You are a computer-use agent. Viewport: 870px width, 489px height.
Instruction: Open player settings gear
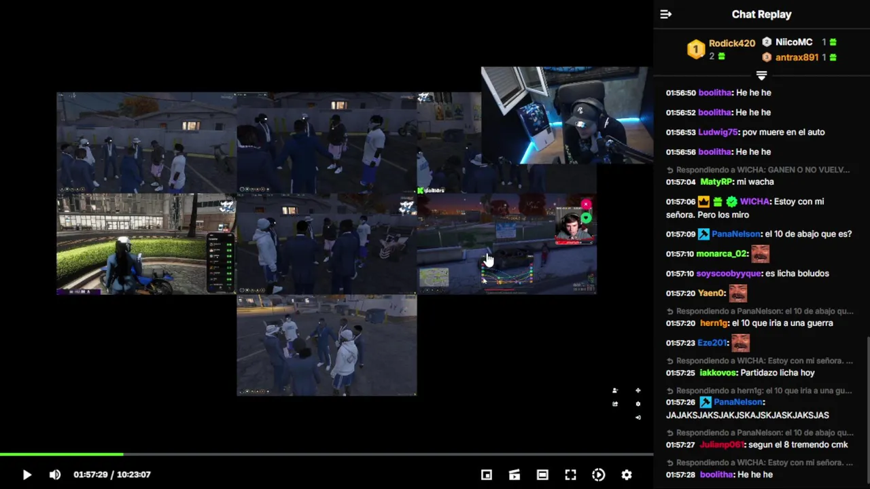[x=627, y=475]
